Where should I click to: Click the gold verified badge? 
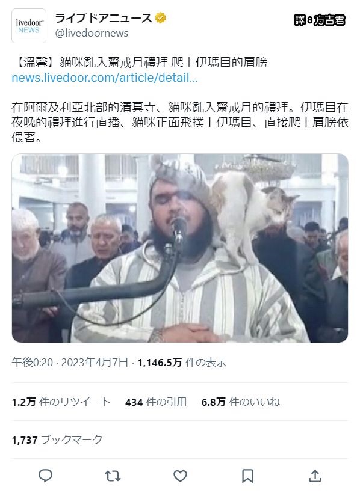[160, 18]
